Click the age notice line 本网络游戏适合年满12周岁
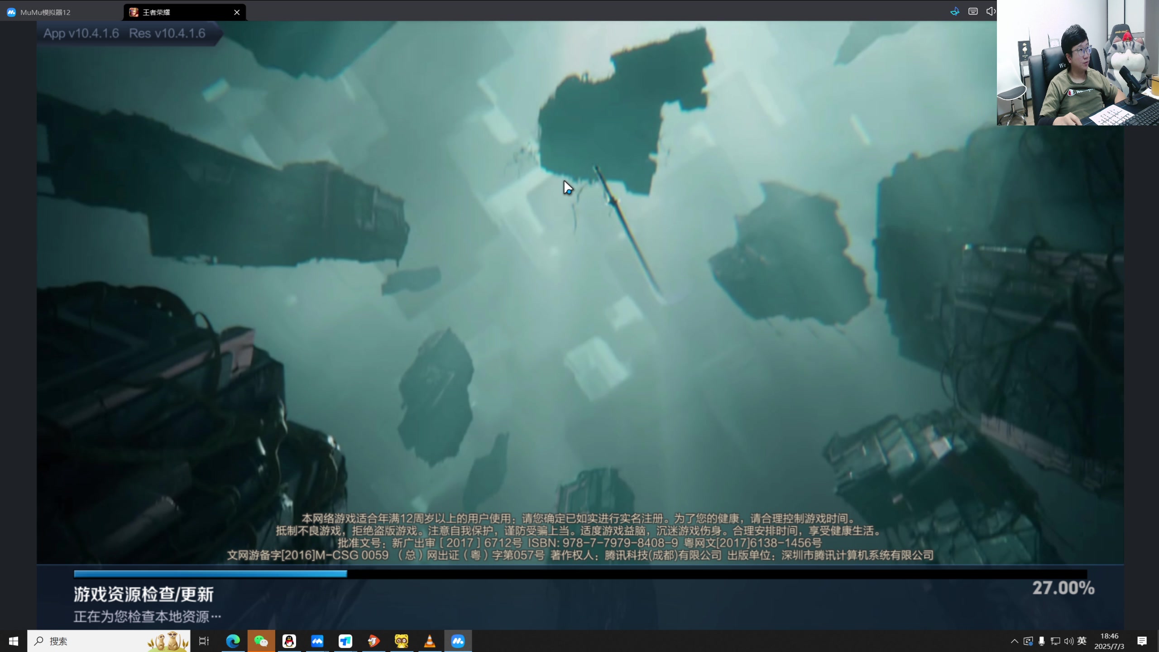The width and height of the screenshot is (1159, 652). click(579, 518)
